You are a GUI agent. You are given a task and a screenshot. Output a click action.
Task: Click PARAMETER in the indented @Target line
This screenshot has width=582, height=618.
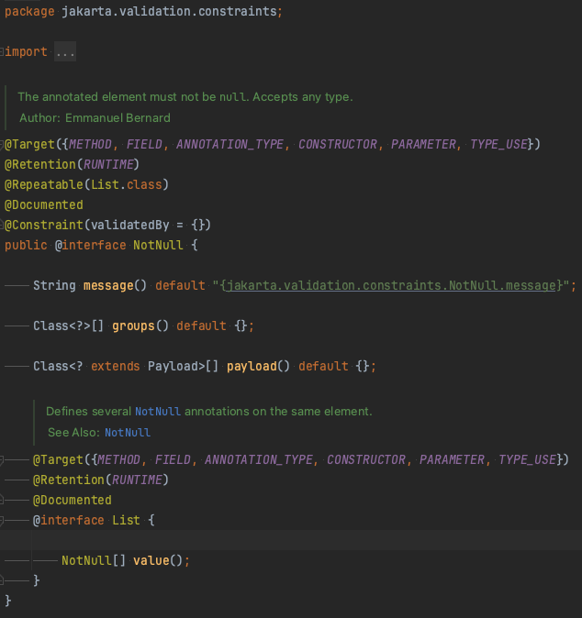pos(453,459)
